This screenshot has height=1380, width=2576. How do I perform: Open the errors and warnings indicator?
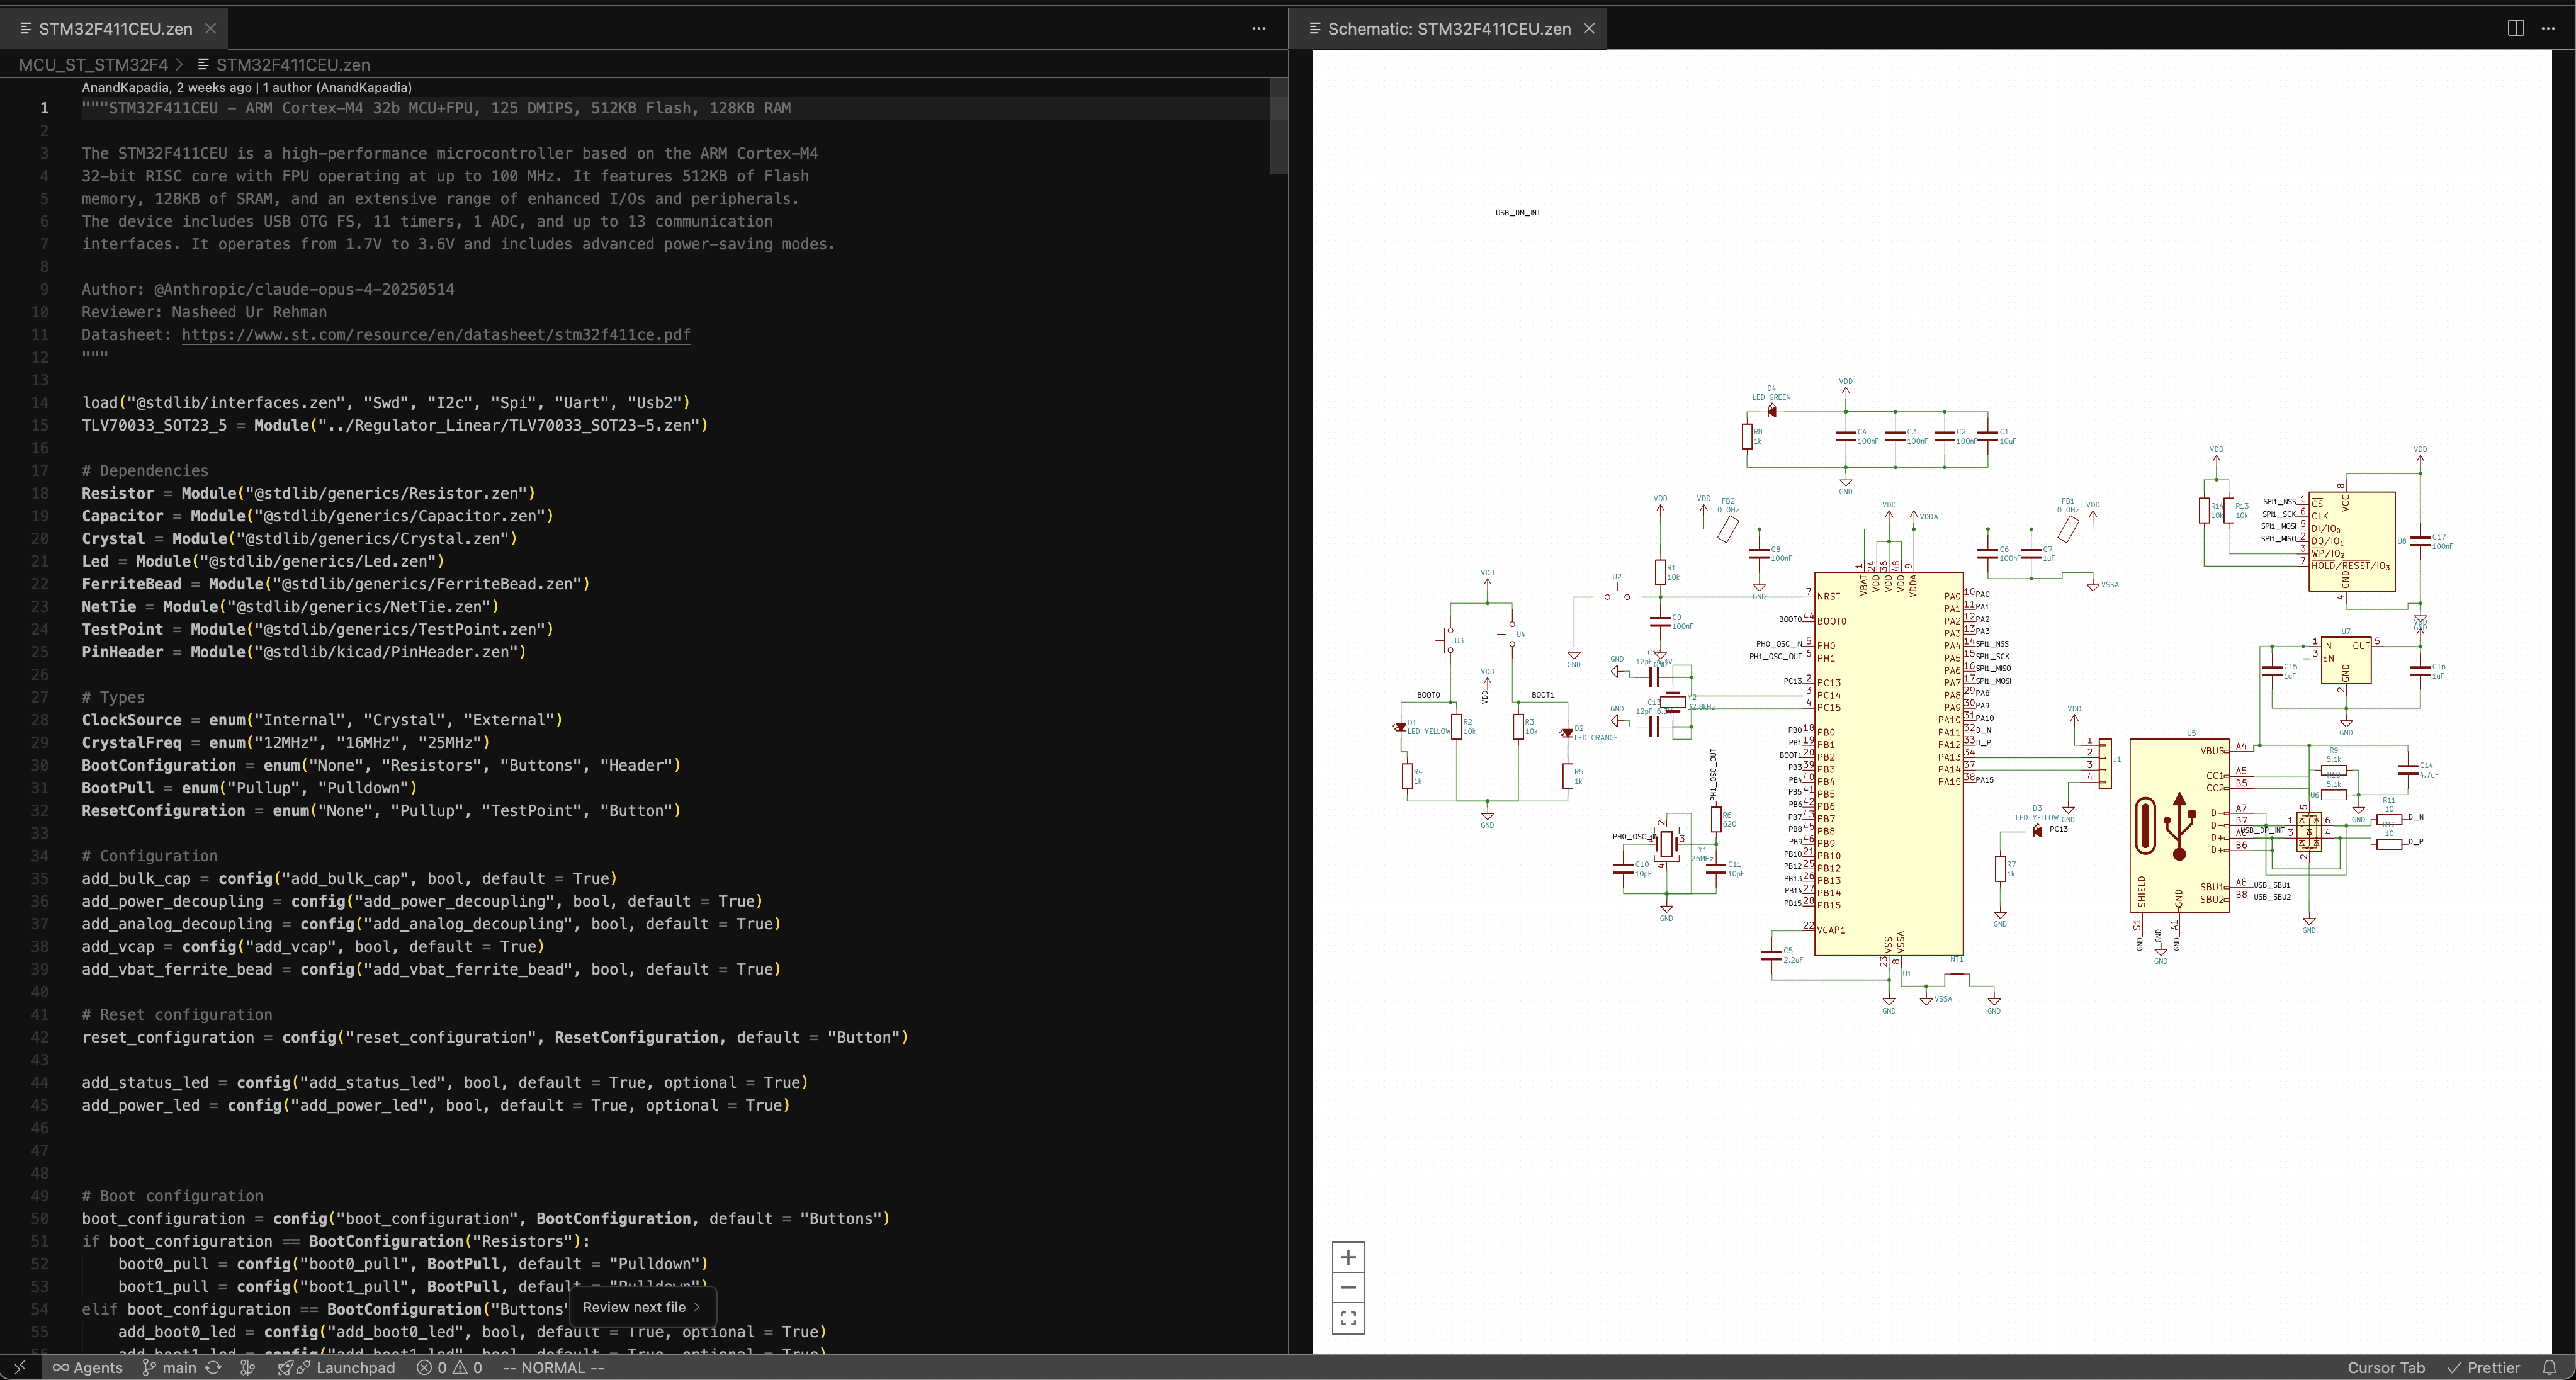449,1367
